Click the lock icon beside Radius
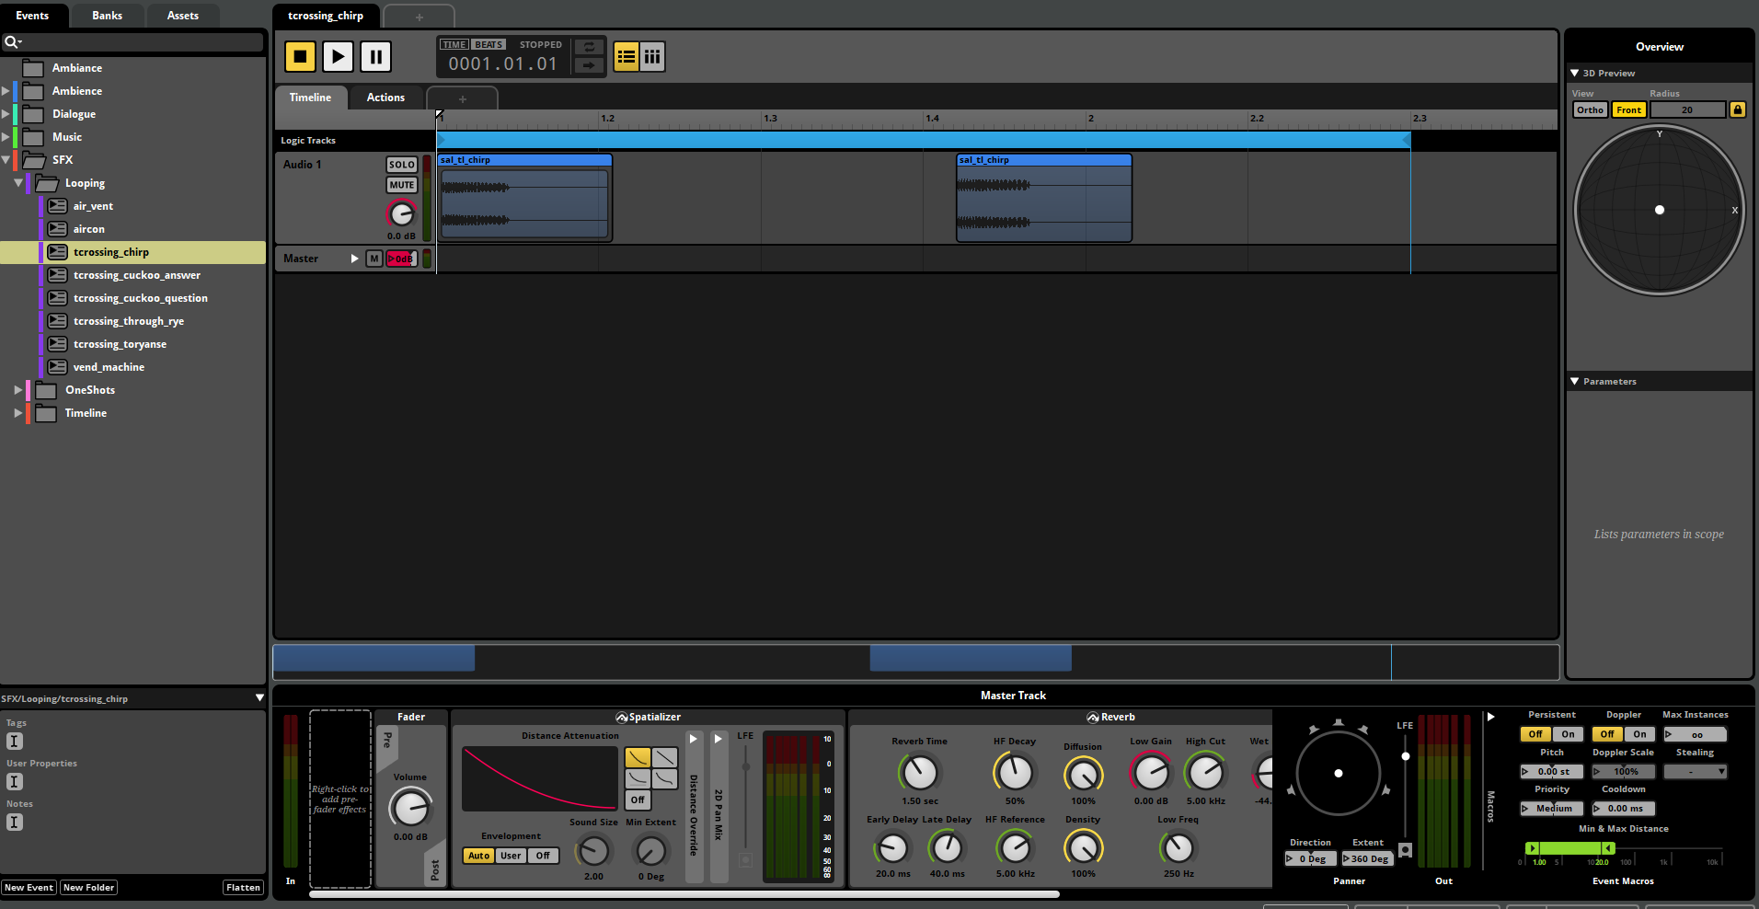 tap(1737, 109)
